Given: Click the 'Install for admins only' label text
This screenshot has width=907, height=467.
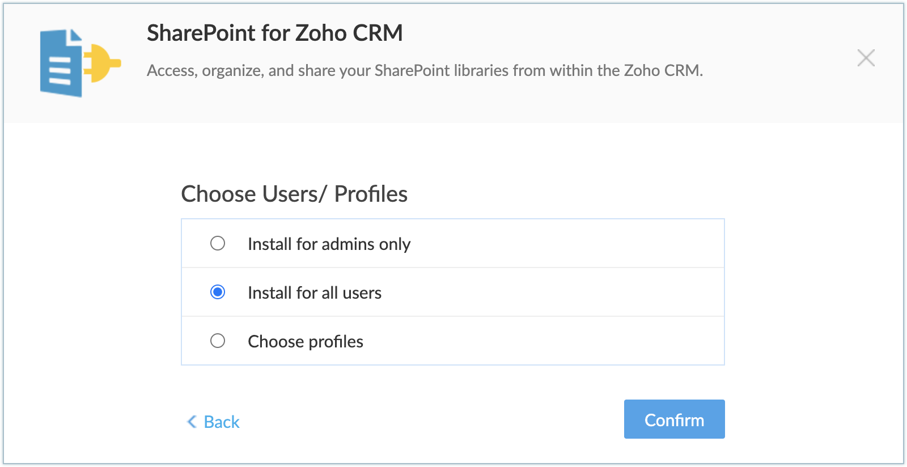Looking at the screenshot, I should [329, 244].
